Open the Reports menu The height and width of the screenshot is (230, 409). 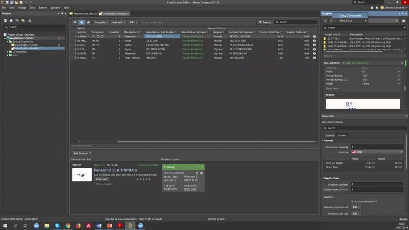(43, 8)
